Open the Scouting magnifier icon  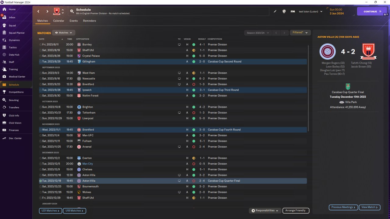[4, 100]
